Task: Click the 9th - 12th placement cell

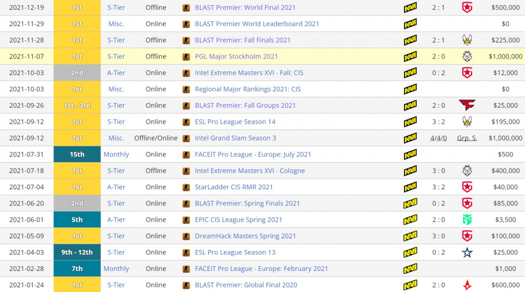Action: click(x=77, y=252)
